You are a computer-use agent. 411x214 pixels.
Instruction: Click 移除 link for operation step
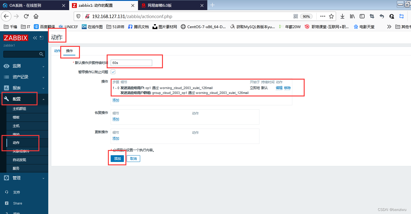(287, 88)
